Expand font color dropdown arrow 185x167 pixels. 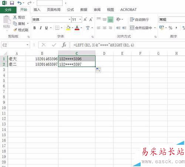[x=81, y=28]
